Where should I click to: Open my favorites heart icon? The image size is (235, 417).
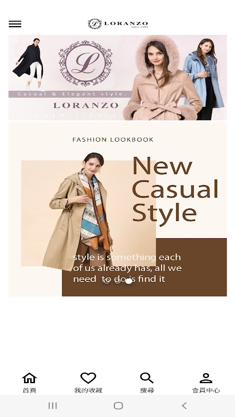click(88, 377)
